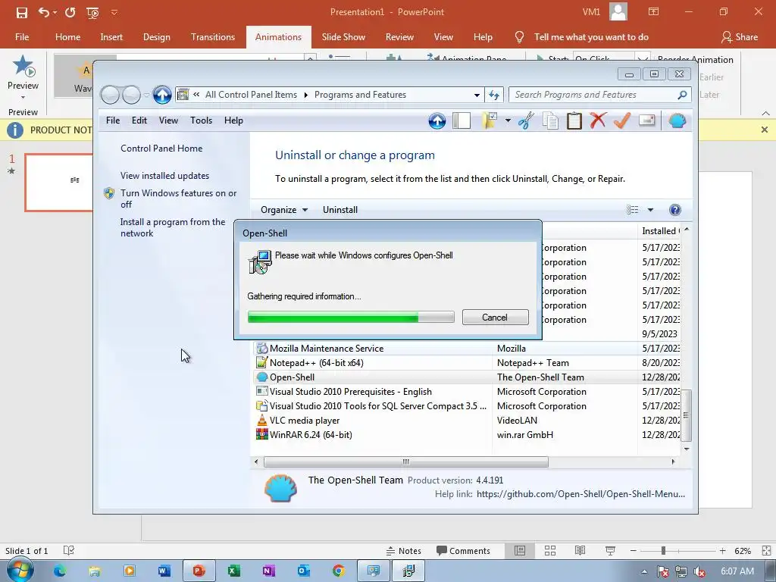Switch to Slide Sorter view icon
Image resolution: width=776 pixels, height=582 pixels.
(550, 551)
